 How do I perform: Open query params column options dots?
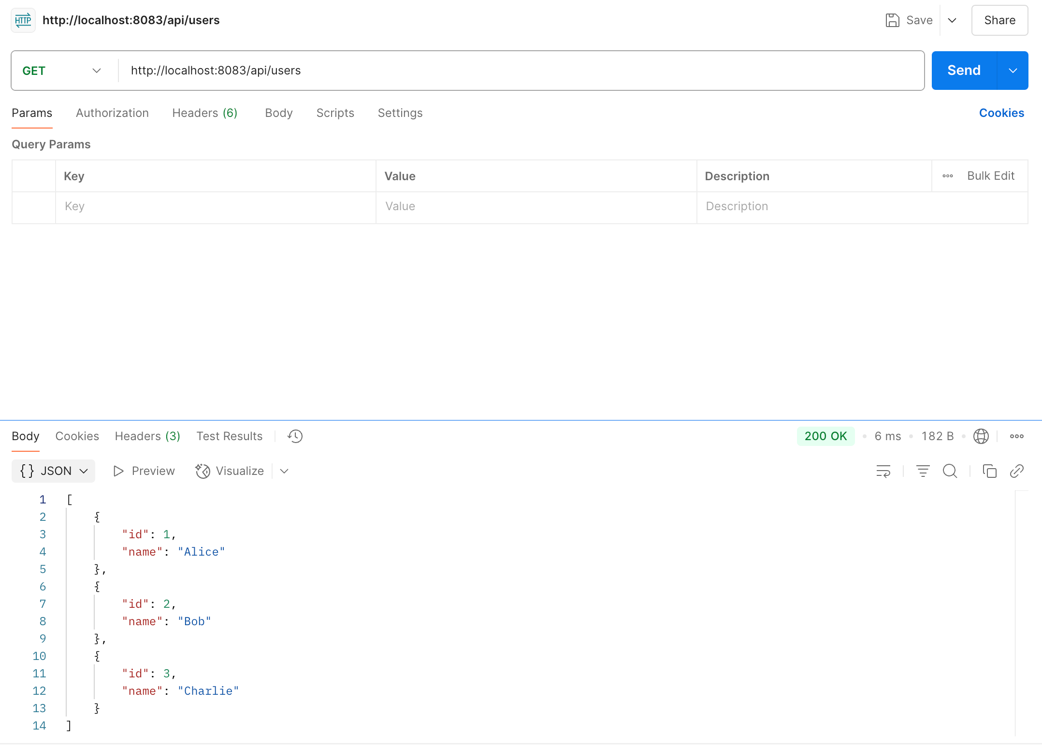click(947, 176)
